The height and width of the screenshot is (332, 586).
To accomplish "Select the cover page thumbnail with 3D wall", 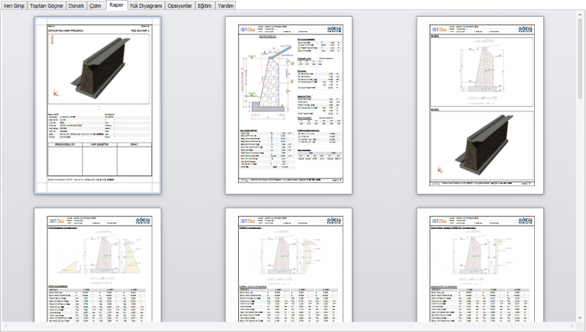I will [98, 105].
